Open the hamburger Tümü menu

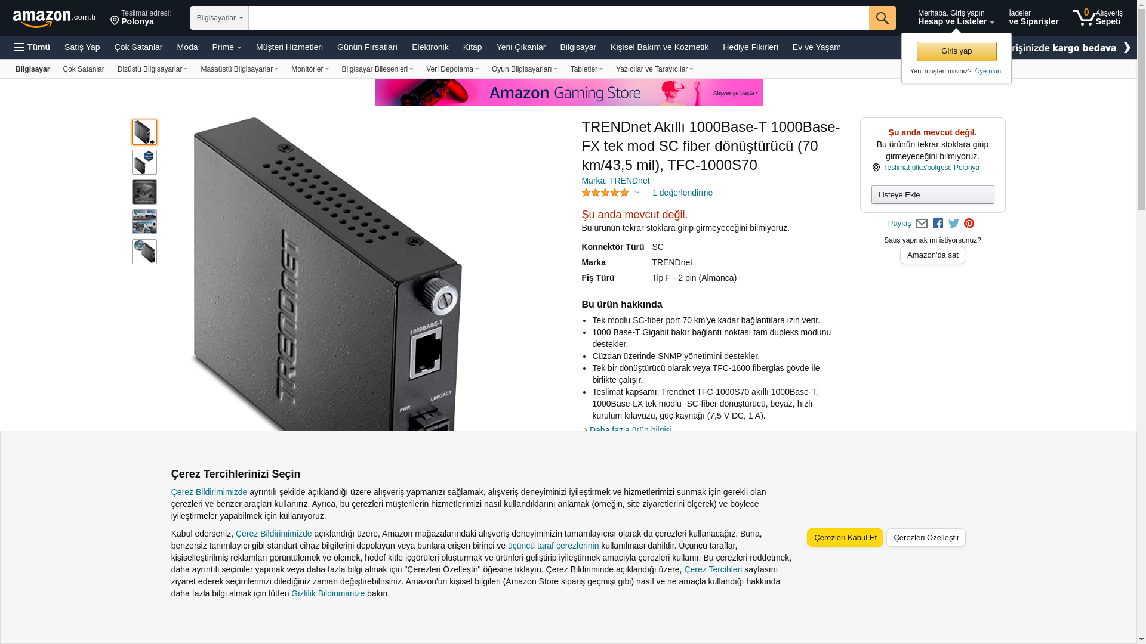32,47
